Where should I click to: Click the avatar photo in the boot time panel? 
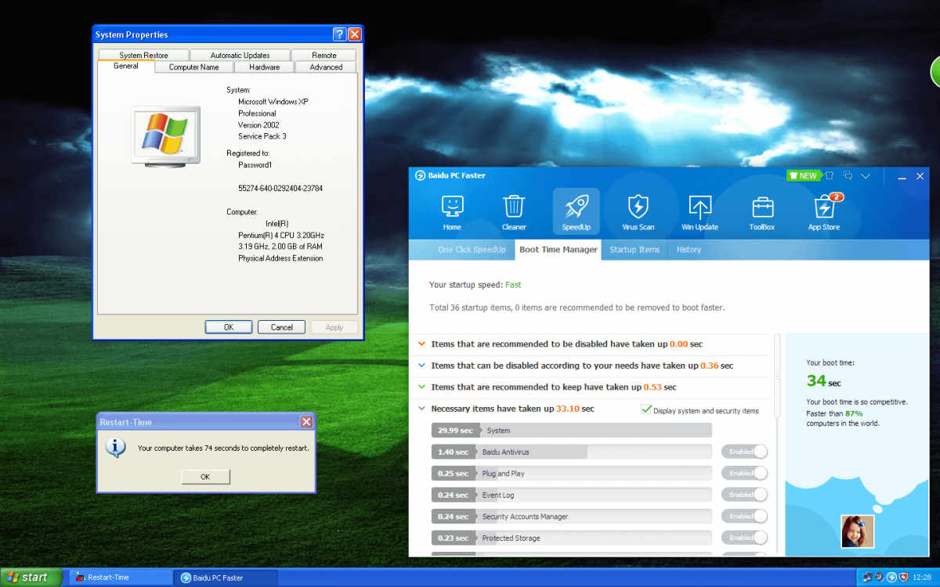pyautogui.click(x=857, y=531)
